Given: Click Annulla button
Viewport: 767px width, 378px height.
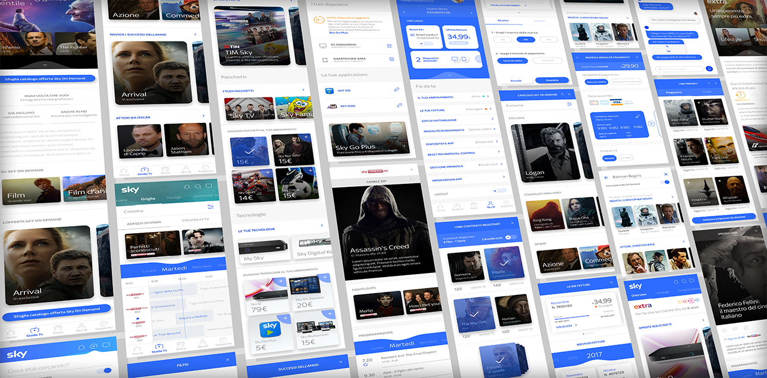Looking at the screenshot, I should coord(516,80).
